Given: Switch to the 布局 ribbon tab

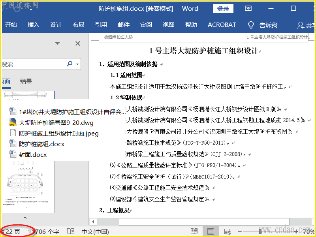Looking at the screenshot, I should 78,25.
